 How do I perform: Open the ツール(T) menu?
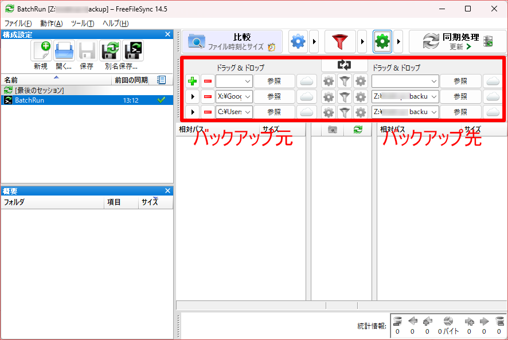(82, 24)
